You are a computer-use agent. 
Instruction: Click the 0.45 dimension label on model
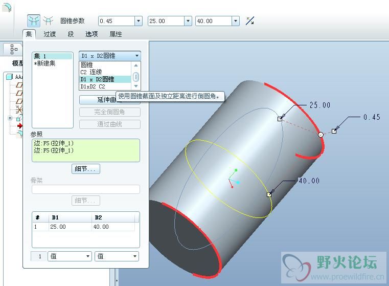[x=372, y=117]
